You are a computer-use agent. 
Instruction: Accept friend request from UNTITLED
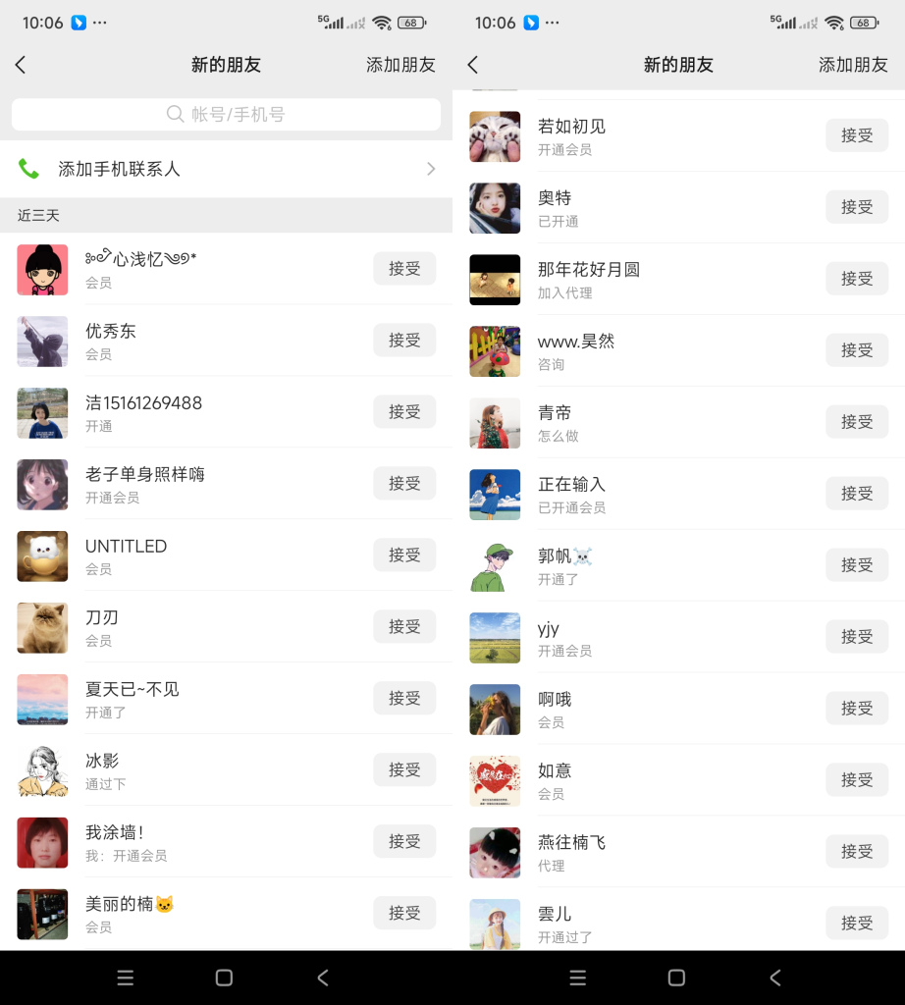tap(404, 555)
